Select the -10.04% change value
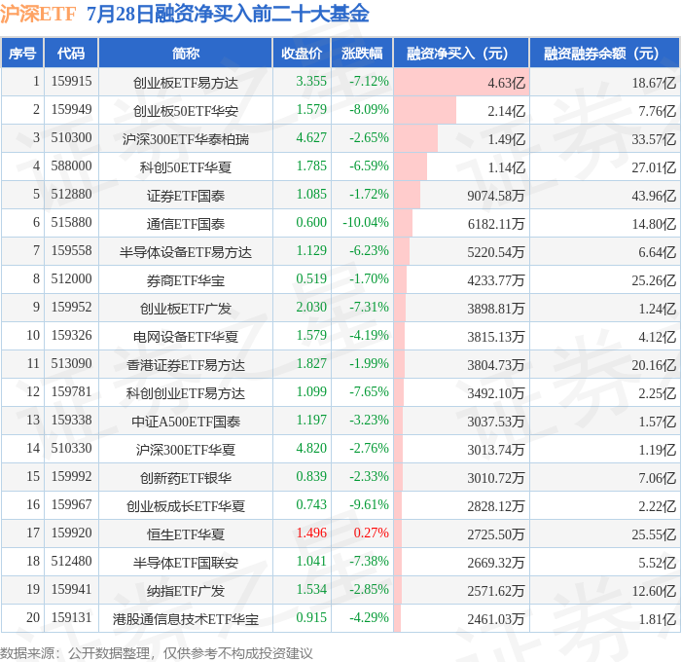Image resolution: width=681 pixels, height=662 pixels. click(x=366, y=223)
